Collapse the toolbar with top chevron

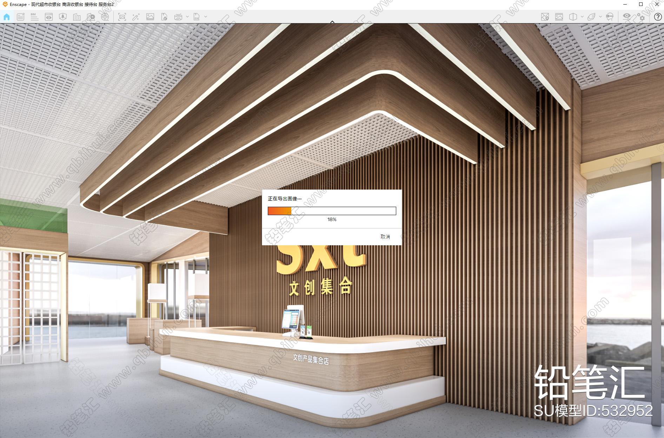pyautogui.click(x=332, y=22)
